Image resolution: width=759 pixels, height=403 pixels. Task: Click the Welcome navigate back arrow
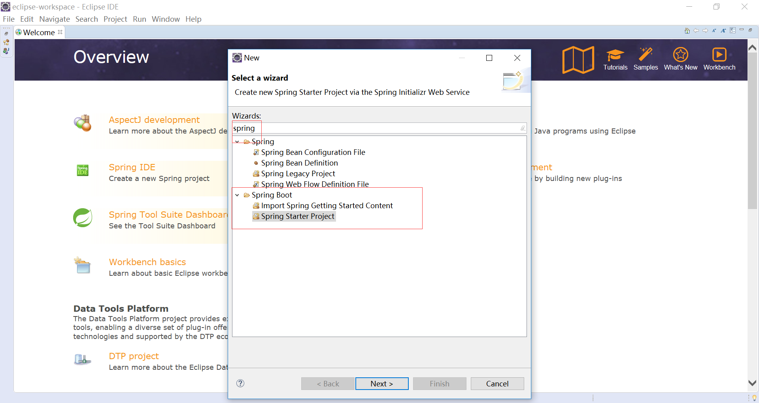pos(696,30)
